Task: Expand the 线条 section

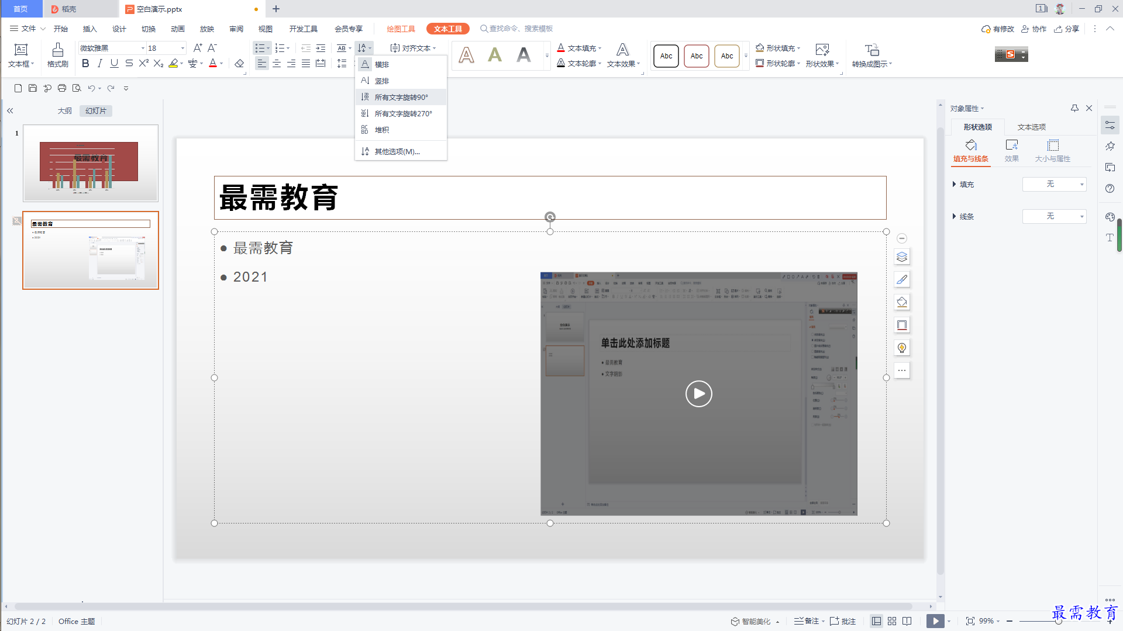Action: point(963,217)
